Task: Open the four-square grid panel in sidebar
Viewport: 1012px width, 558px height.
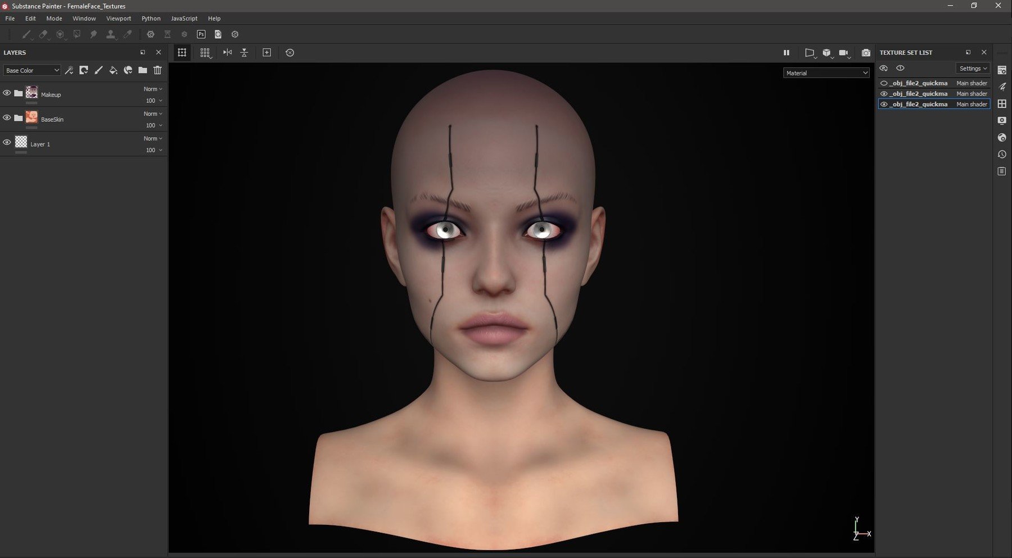Action: pos(1002,103)
